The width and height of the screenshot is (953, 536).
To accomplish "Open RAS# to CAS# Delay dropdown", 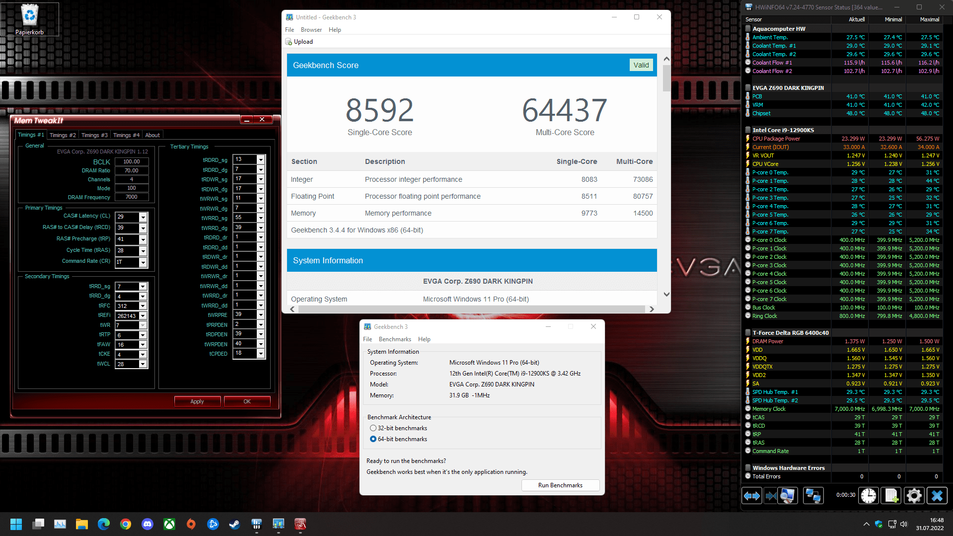I will point(143,228).
